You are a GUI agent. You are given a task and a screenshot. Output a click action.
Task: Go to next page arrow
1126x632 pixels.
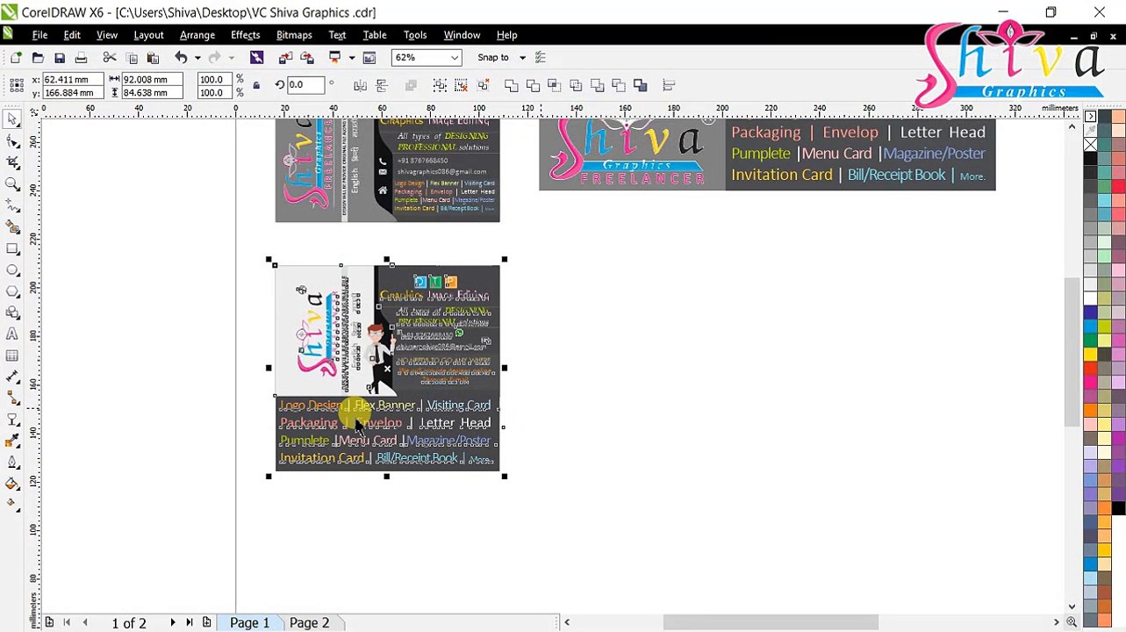click(x=172, y=623)
